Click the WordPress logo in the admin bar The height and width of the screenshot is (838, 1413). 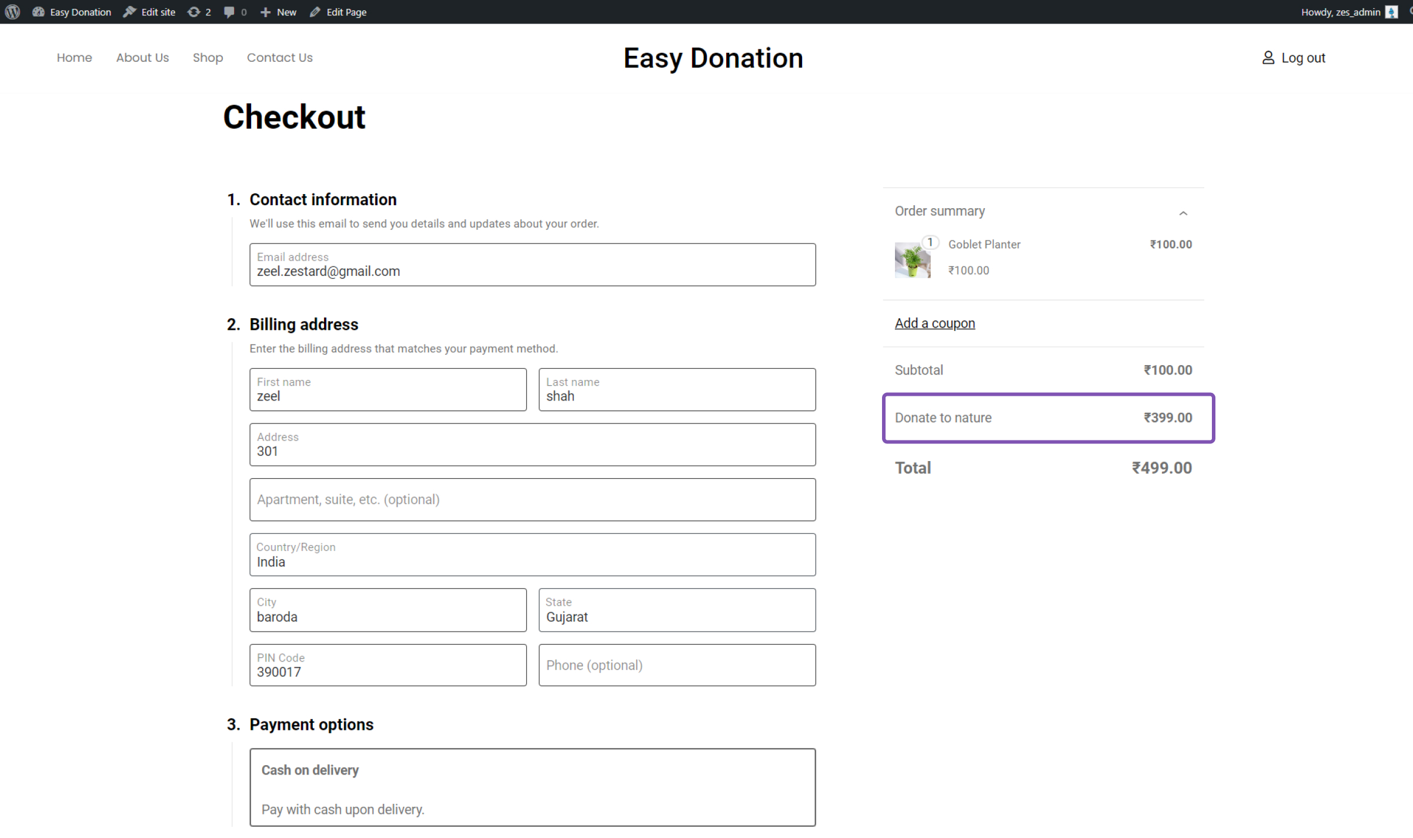pos(12,12)
